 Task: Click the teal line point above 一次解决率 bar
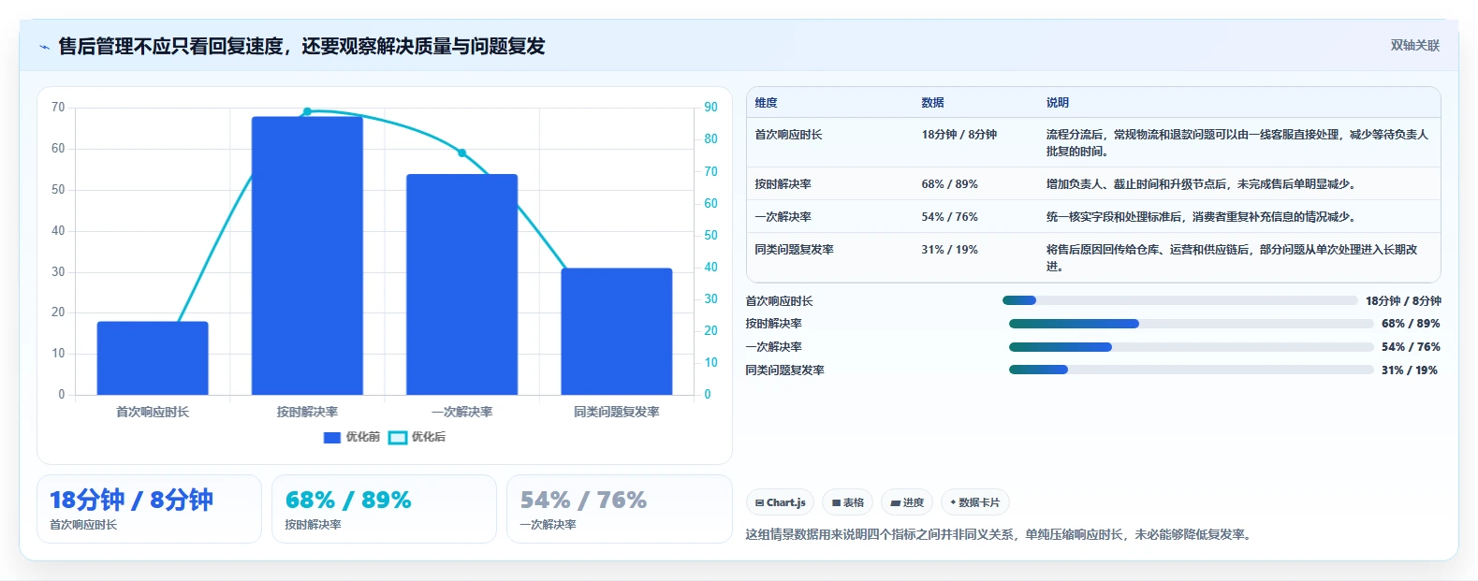click(x=461, y=153)
